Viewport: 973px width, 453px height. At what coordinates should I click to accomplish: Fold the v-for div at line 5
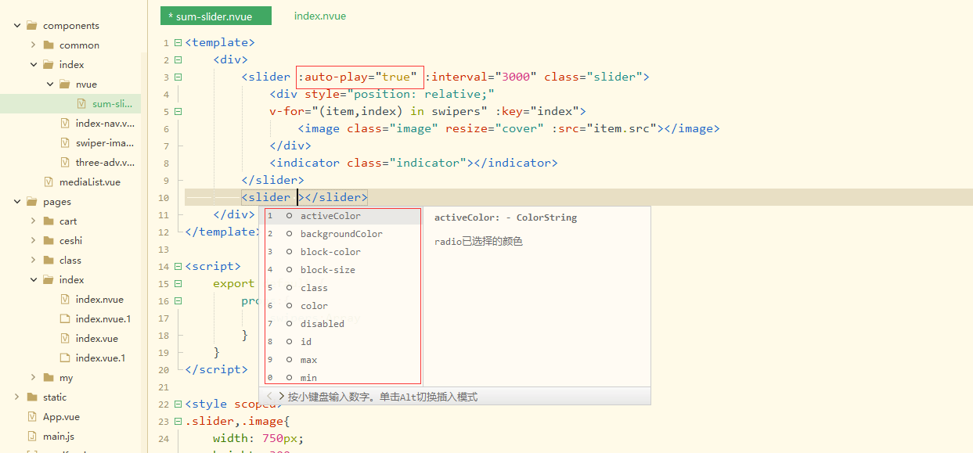pos(178,112)
